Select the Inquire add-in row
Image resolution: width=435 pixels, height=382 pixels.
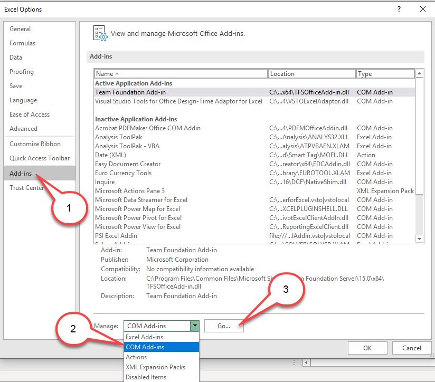[254, 182]
